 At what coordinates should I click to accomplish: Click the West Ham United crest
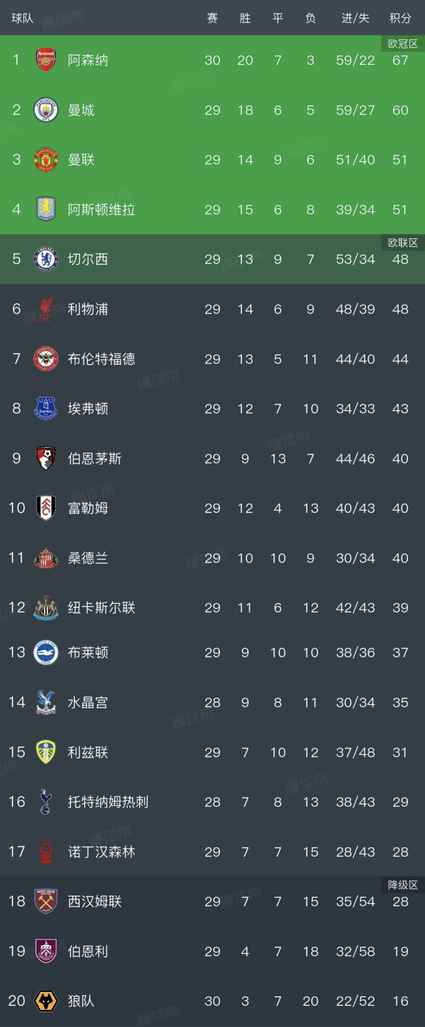tap(45, 901)
